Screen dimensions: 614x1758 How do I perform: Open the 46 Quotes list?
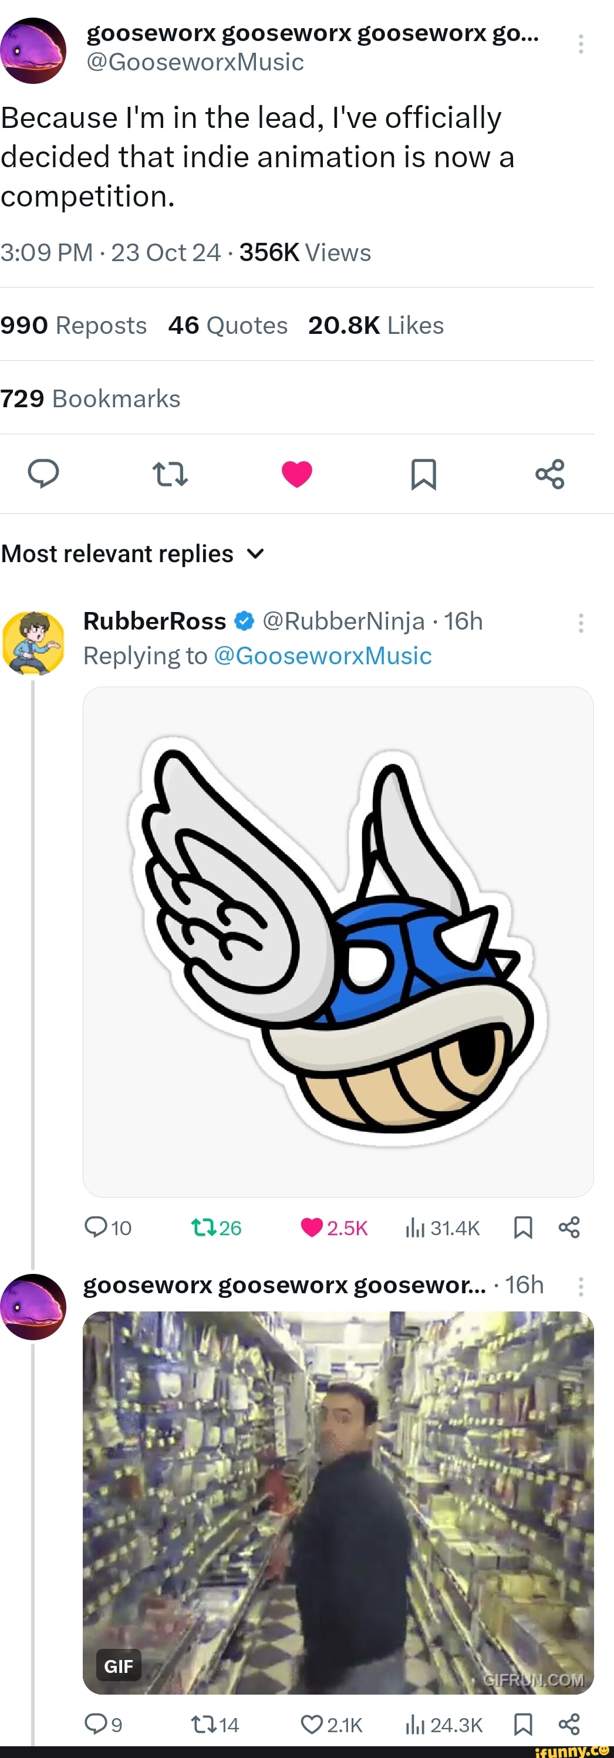227,326
